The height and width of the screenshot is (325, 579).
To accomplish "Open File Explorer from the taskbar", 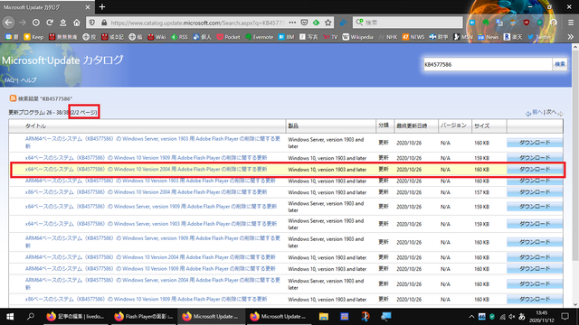I will 324,317.
